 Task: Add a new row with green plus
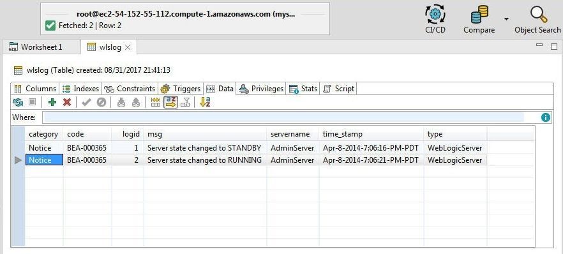click(x=52, y=103)
